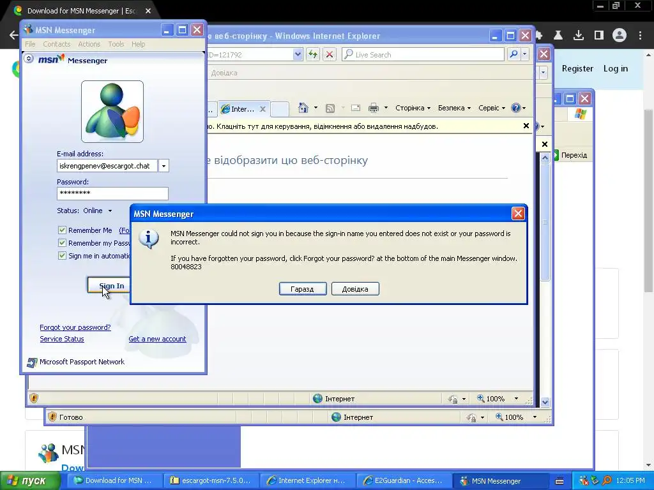Viewport: 654px width, 490px height.
Task: Open the Actions menu in MSN Messenger
Action: (89, 44)
